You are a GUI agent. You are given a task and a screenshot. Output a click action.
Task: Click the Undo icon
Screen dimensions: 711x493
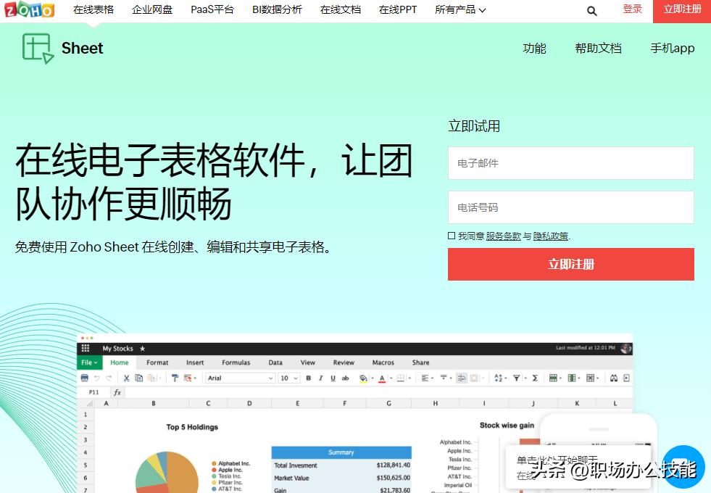(96, 378)
